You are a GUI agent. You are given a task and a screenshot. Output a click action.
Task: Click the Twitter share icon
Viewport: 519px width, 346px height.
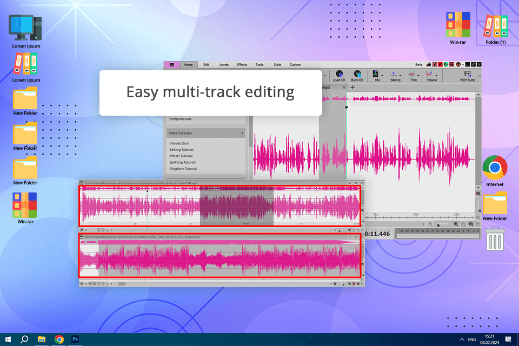[440, 64]
